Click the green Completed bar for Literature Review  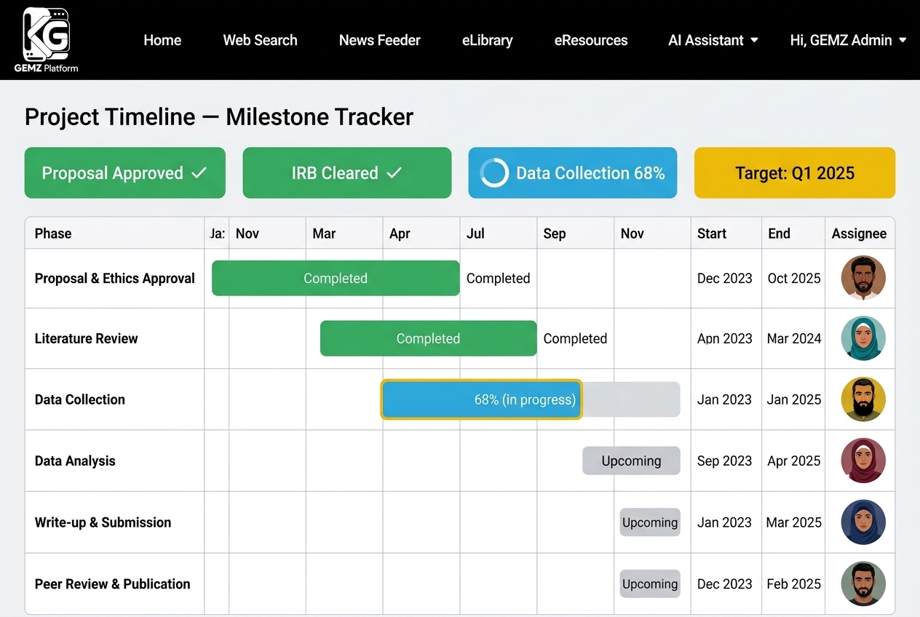(428, 338)
